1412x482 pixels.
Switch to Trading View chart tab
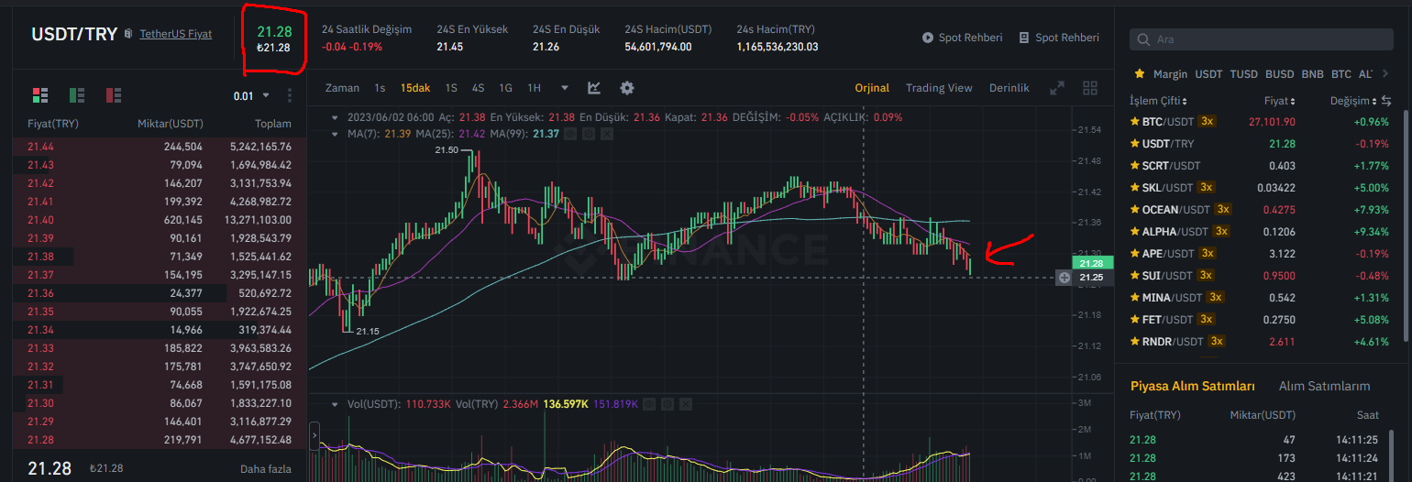[938, 88]
